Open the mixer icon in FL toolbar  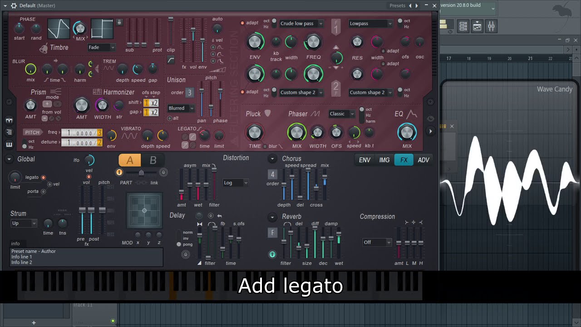pyautogui.click(x=491, y=26)
